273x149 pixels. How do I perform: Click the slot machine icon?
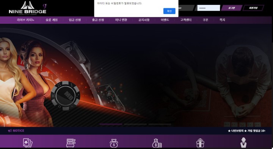click(71, 143)
